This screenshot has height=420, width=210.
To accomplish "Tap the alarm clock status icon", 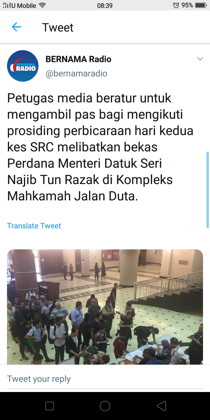I will 176,5.
